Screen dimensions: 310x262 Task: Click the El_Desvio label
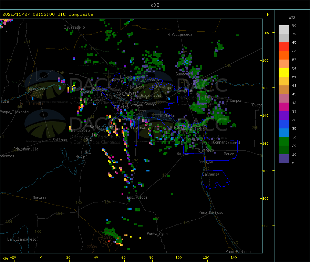click(x=81, y=130)
